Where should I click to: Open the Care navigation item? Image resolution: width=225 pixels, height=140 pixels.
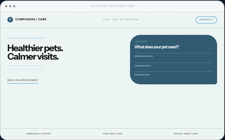click(x=106, y=20)
